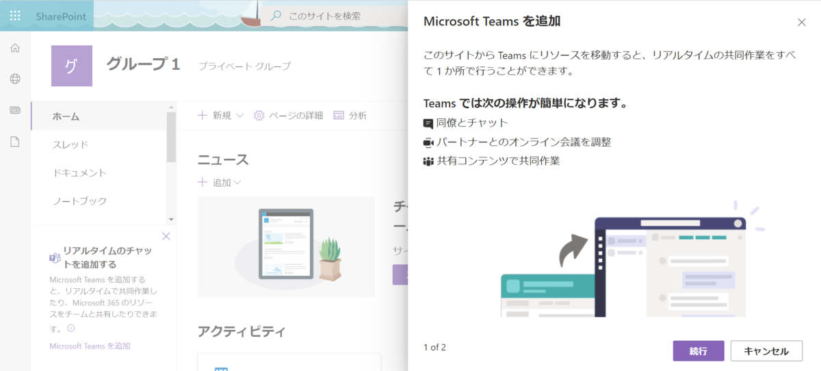The height and width of the screenshot is (371, 821).
Task: Click the キャンセル button
Action: coord(766,351)
